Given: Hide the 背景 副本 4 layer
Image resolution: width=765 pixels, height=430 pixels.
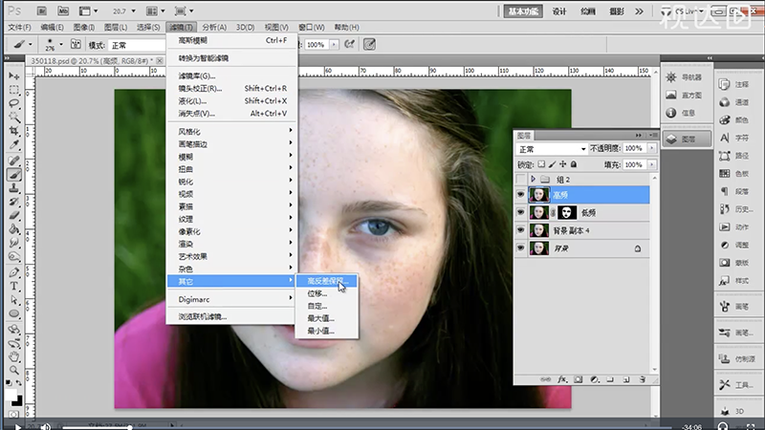Looking at the screenshot, I should tap(520, 230).
